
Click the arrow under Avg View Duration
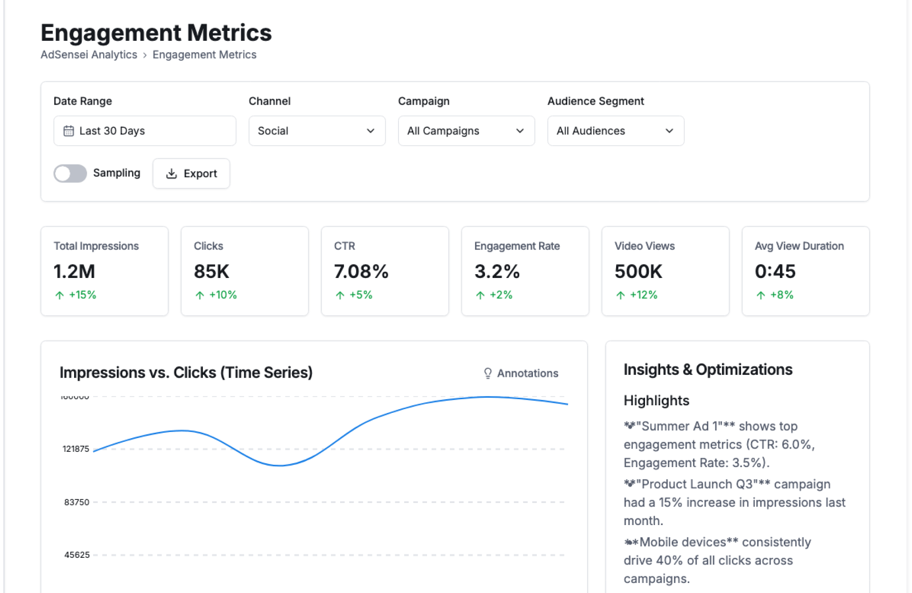[x=760, y=295]
